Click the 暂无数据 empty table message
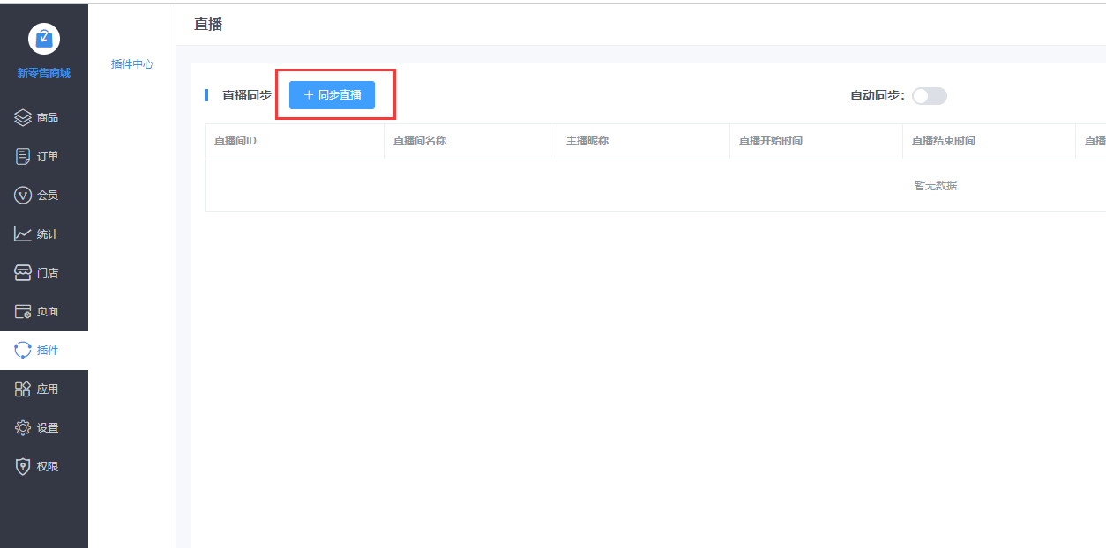The image size is (1106, 548). (936, 185)
